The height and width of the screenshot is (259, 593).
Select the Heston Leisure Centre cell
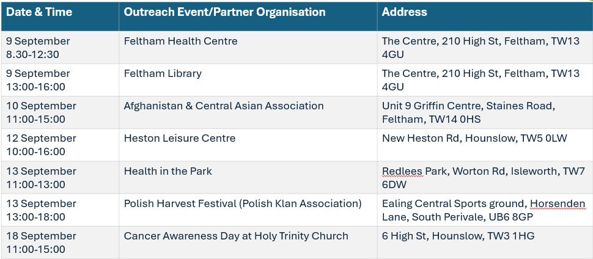coord(248,145)
